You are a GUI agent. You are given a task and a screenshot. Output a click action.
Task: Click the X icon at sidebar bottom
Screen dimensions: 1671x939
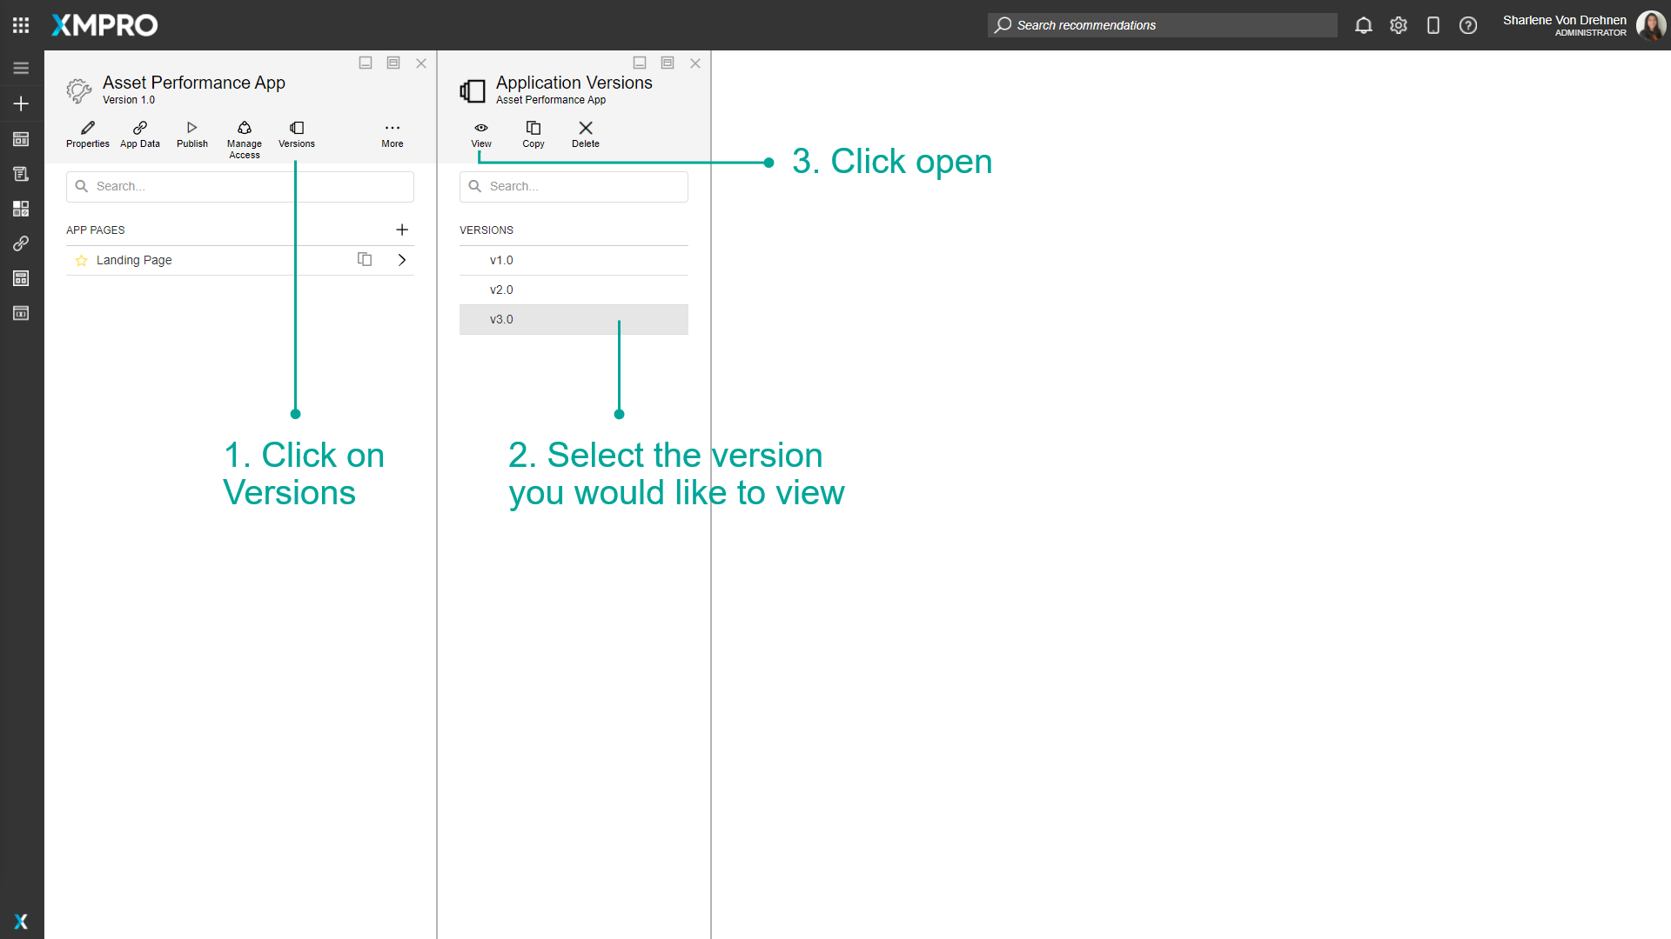[x=21, y=922]
